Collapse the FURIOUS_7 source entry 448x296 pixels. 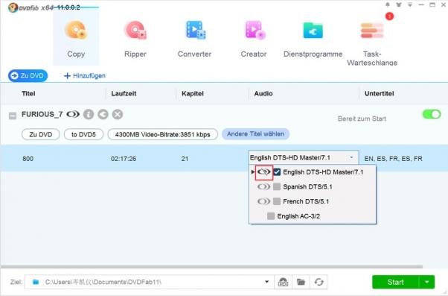coord(13,116)
